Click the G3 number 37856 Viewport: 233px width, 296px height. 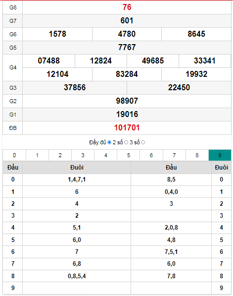coord(75,88)
